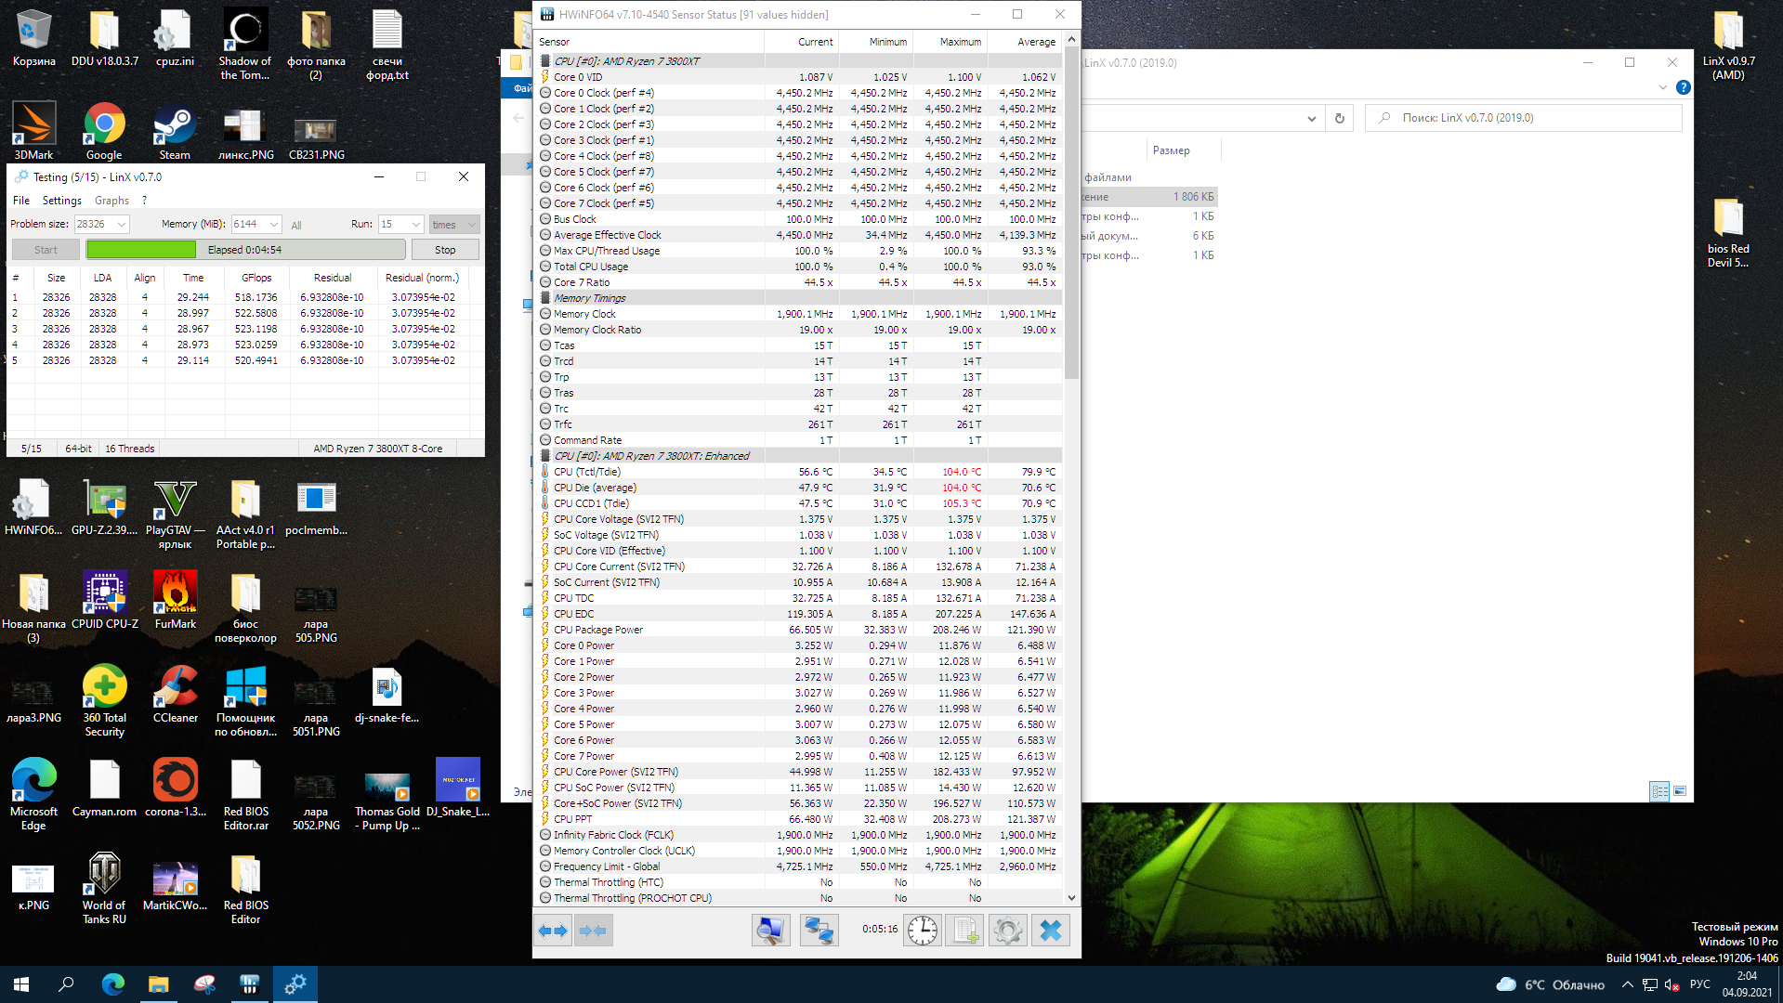Select the Google Chrome desktop shortcut
Screen dimensions: 1783x1003
tap(104, 131)
